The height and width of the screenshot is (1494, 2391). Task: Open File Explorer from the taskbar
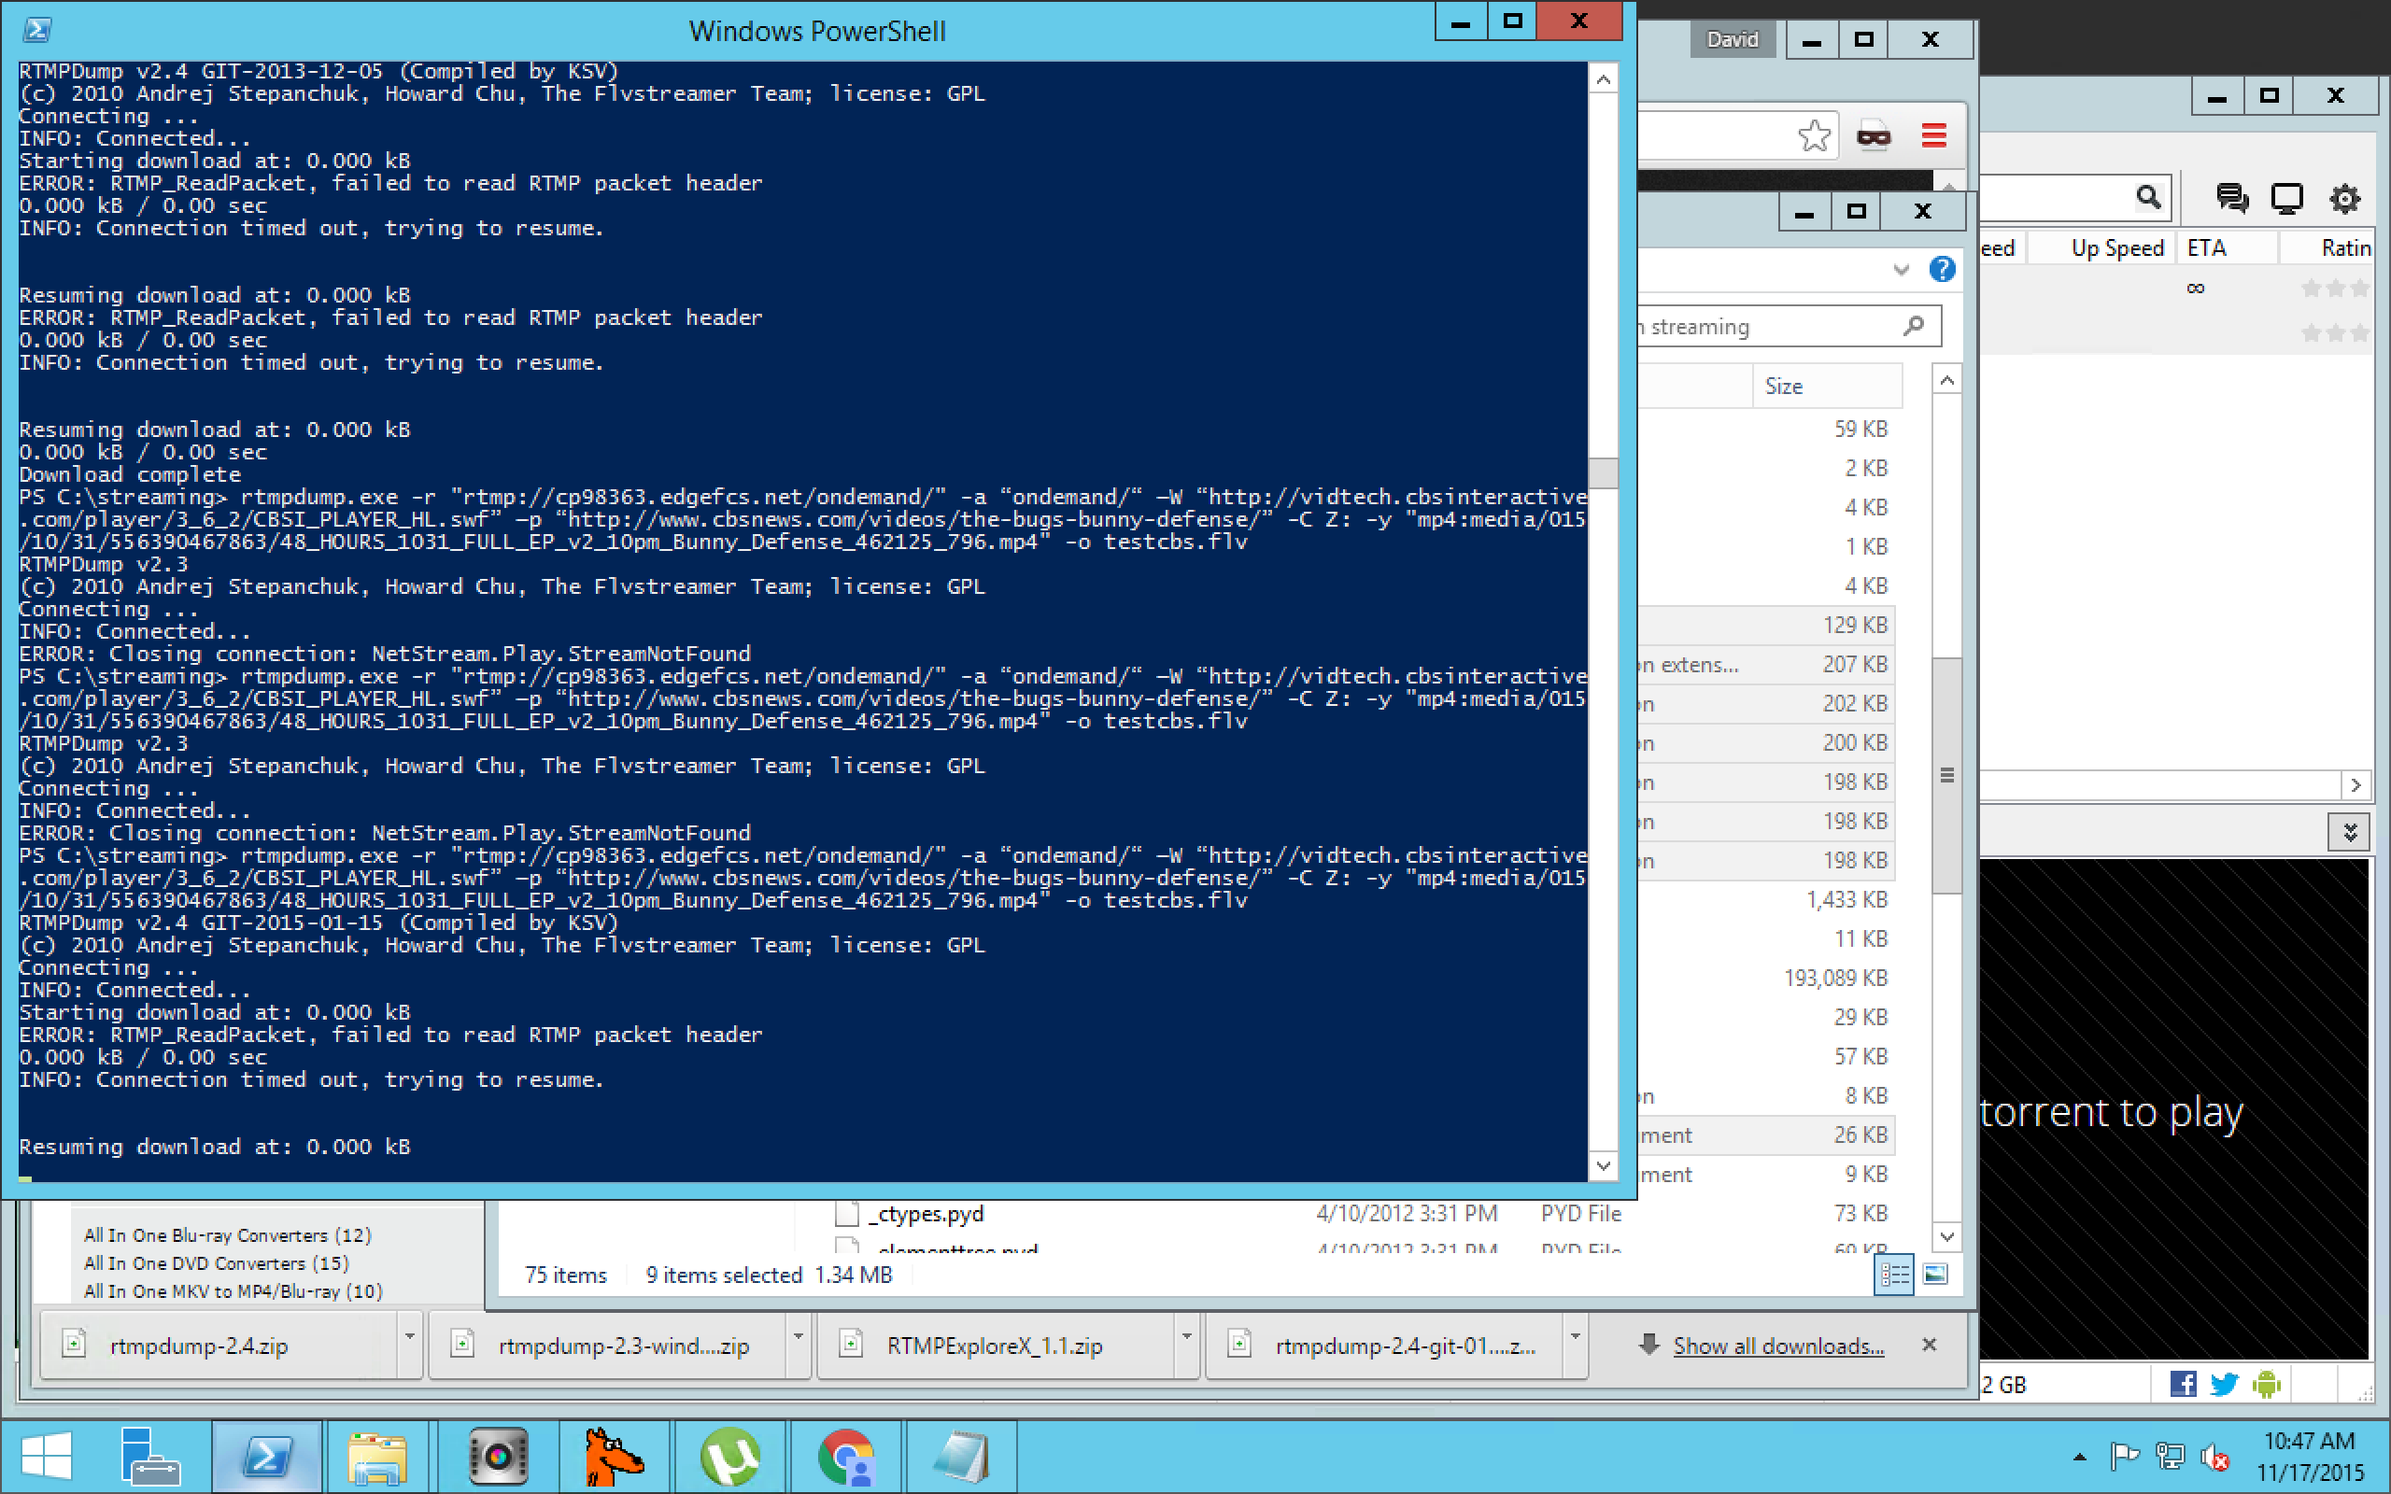click(x=376, y=1457)
